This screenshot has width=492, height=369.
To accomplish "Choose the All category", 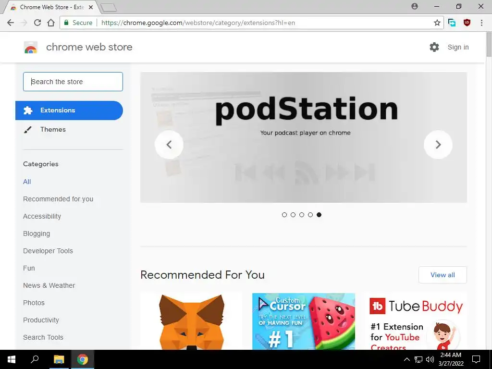I will 27,182.
